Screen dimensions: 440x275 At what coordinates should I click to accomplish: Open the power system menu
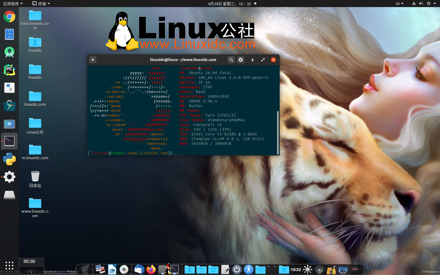[431, 4]
